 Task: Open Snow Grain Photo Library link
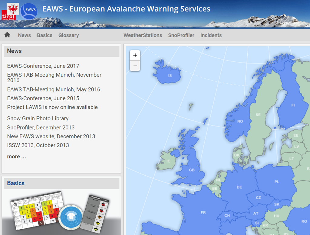[38, 118]
